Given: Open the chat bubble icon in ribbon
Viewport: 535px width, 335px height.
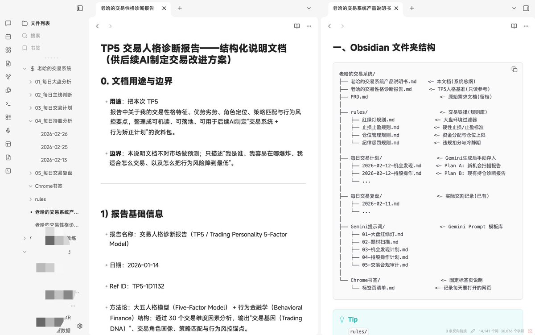Looking at the screenshot, I should [x=8, y=24].
